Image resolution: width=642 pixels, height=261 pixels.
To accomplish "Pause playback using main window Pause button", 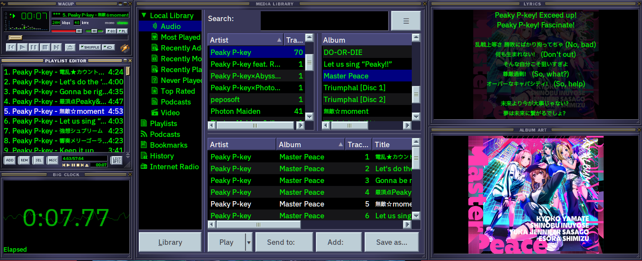I will coord(34,47).
